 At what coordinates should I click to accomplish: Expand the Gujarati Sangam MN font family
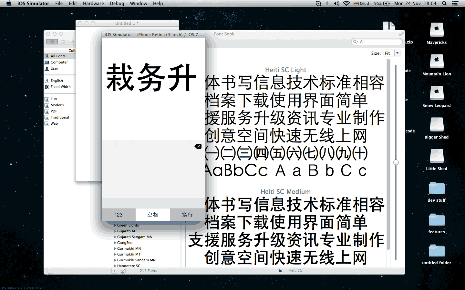point(115,237)
